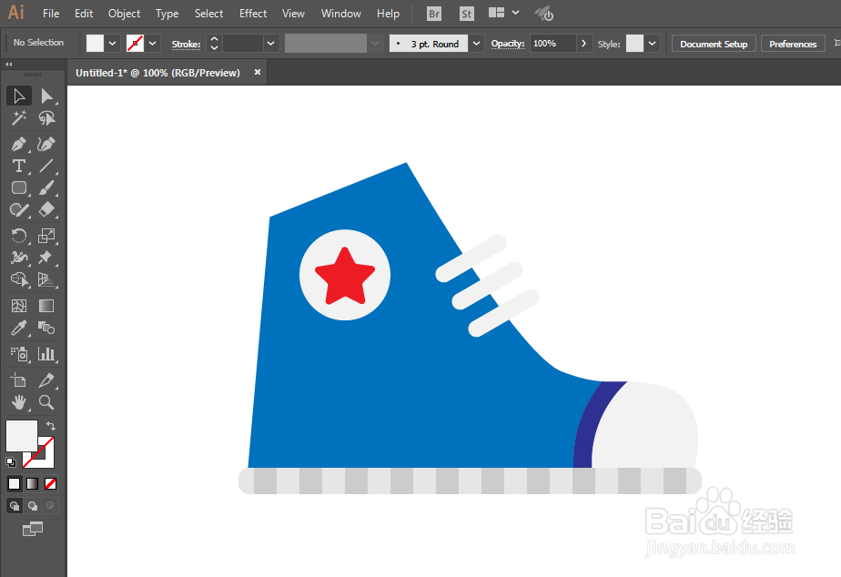Adjust stroke weight stepper arrows
841x577 pixels.
point(214,44)
